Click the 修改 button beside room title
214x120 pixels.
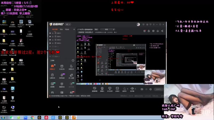click(96, 29)
